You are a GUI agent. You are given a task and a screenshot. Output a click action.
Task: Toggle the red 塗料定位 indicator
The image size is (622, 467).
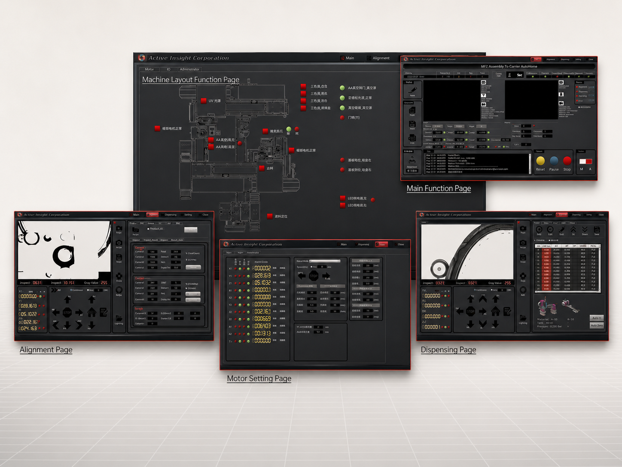click(x=270, y=216)
